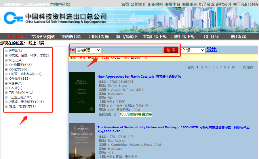259x159 pixels.
Task: Expand the T工业工程(192) node
Action: [6, 97]
